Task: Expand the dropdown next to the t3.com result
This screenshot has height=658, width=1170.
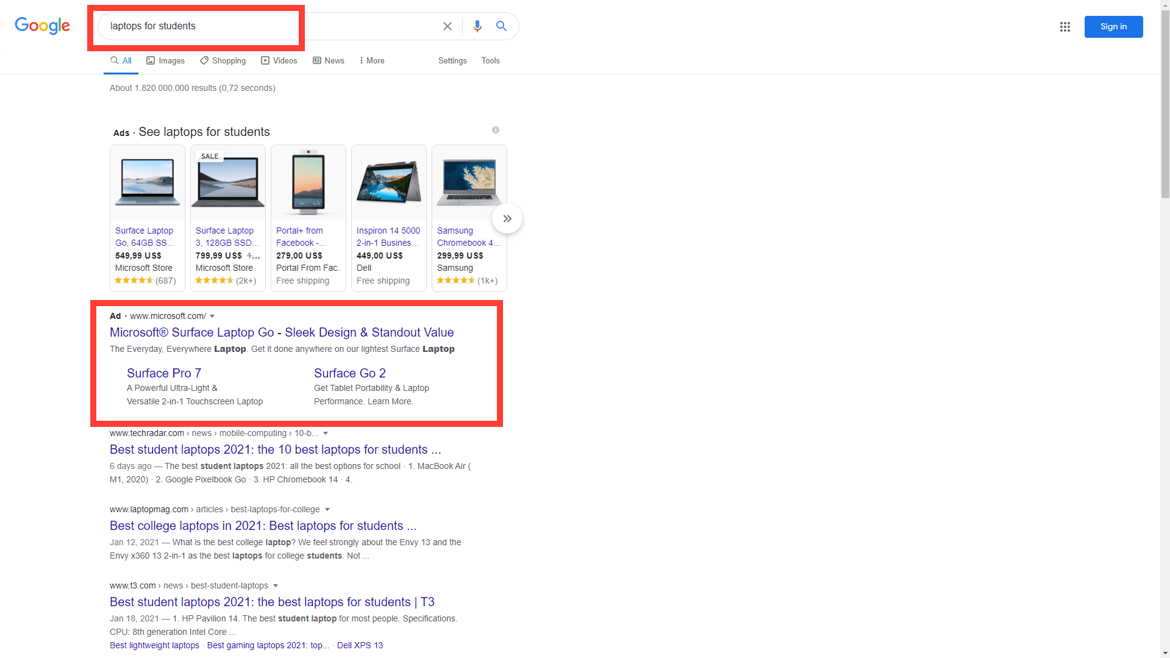Action: point(276,585)
